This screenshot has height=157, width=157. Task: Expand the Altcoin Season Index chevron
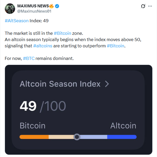107,84
